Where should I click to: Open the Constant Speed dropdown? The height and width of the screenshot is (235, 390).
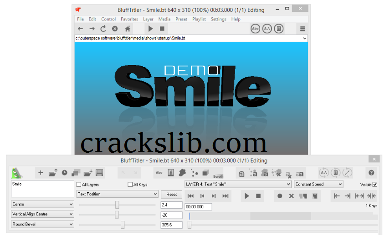[318, 184]
